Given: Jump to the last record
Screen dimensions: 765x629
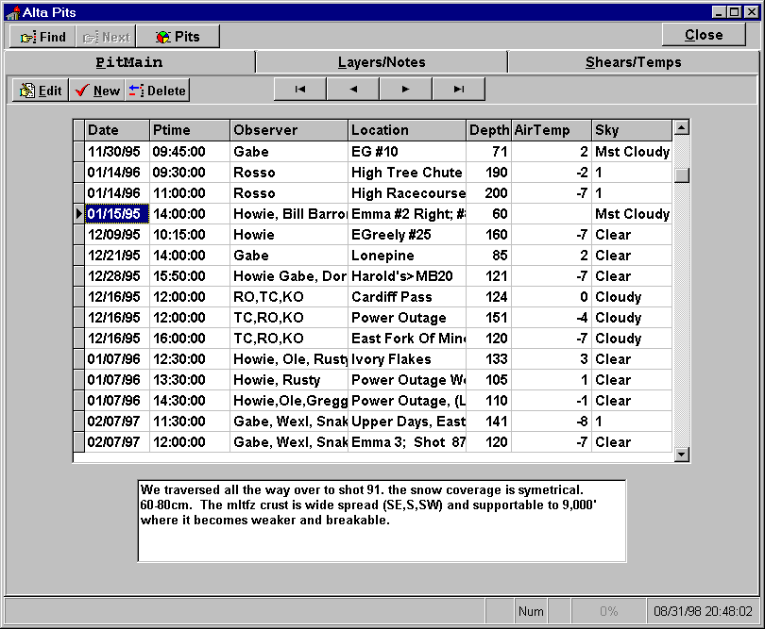Looking at the screenshot, I should (x=459, y=90).
